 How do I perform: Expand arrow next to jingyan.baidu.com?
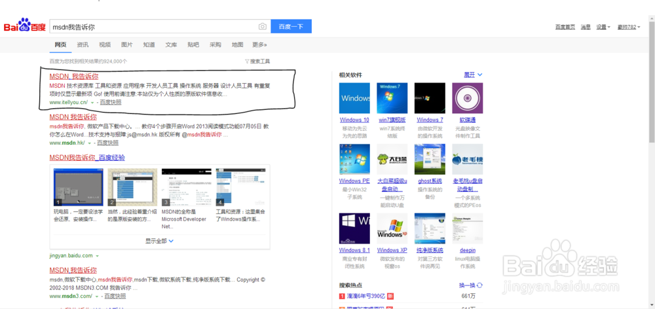97,255
